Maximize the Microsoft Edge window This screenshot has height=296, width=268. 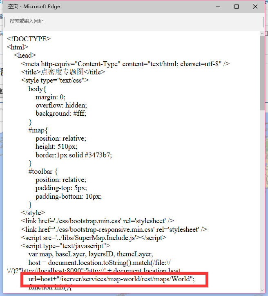tap(236, 7)
